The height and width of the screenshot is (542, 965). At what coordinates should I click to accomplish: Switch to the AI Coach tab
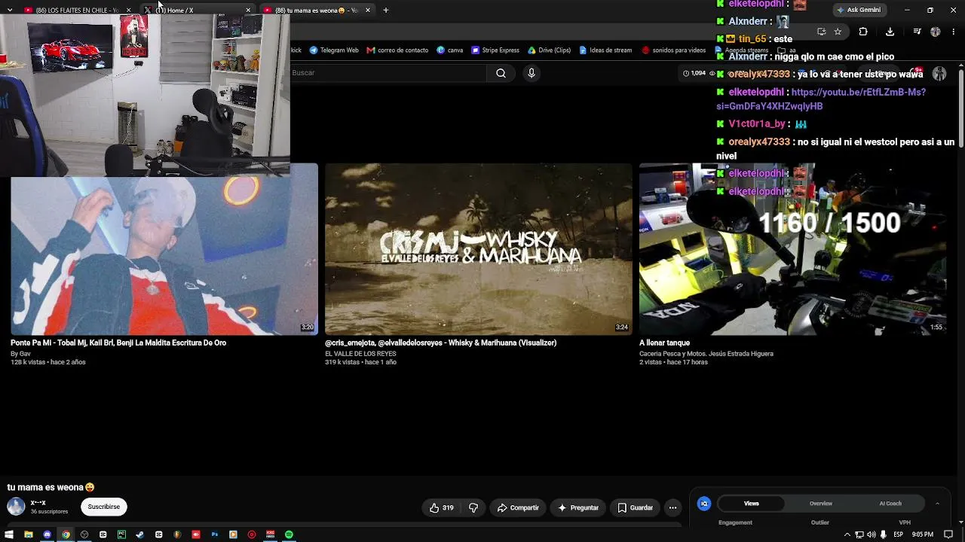[x=890, y=504]
